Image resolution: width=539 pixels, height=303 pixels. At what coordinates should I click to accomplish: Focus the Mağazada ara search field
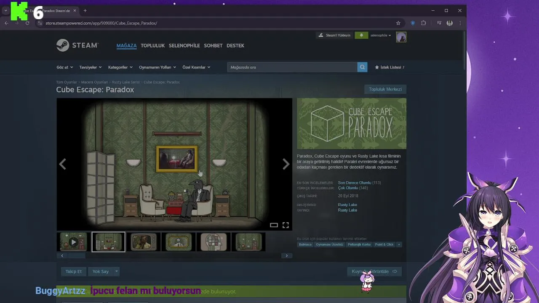292,67
